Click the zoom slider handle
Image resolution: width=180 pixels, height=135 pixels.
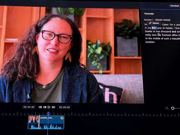click(x=173, y=108)
